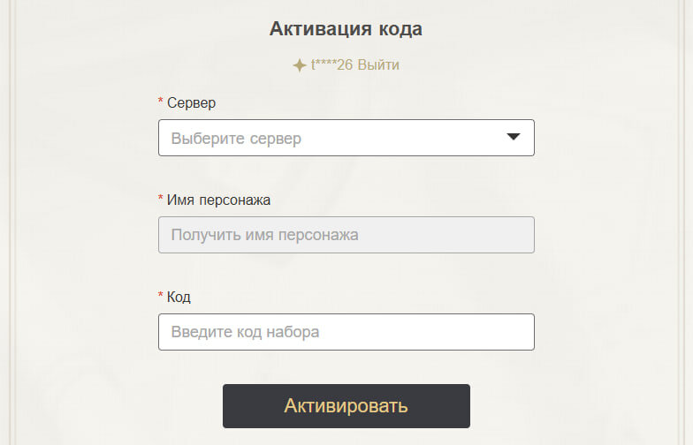The height and width of the screenshot is (445, 693).
Task: Click the Выйти logout link
Action: tap(378, 65)
